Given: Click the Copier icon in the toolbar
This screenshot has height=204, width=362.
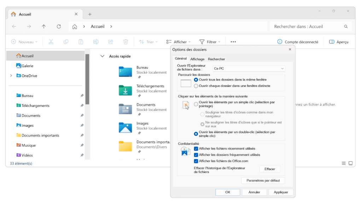Looking at the screenshot, I should [x=66, y=42].
